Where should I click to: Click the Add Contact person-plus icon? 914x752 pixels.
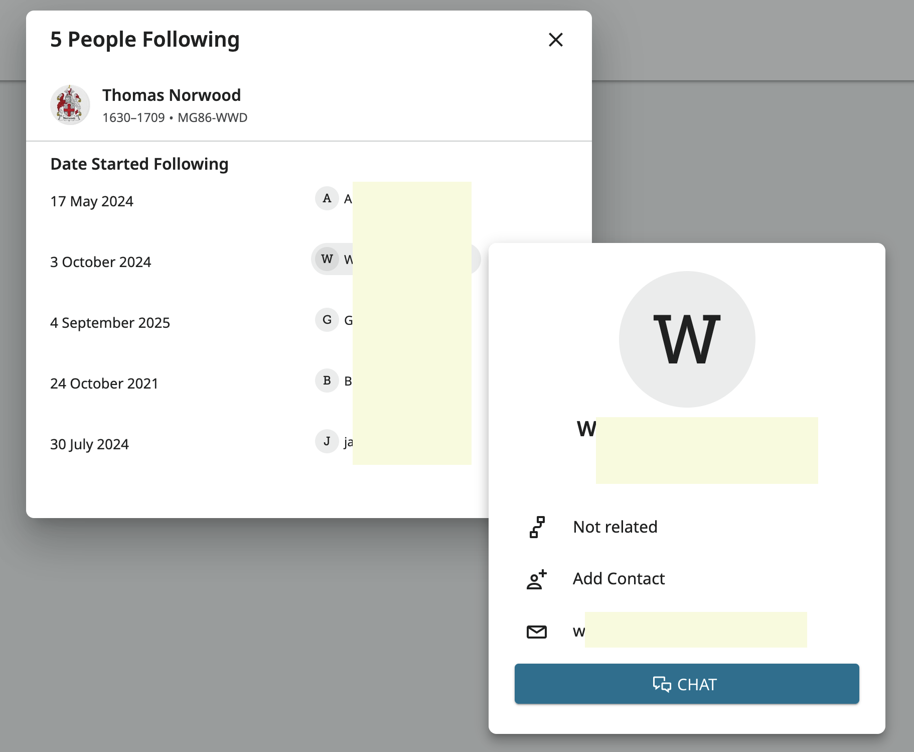point(536,579)
